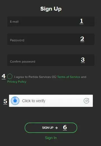Select the Confirm password field

51,60
